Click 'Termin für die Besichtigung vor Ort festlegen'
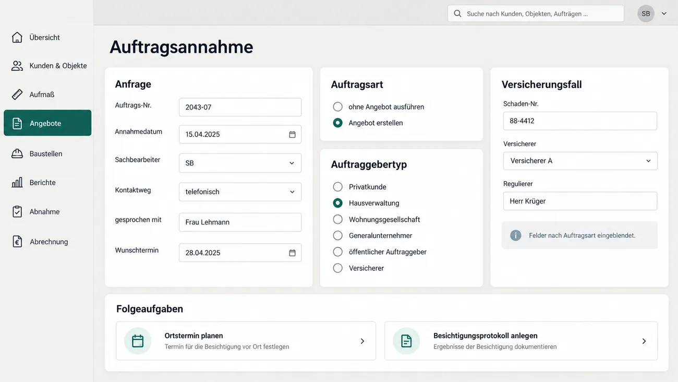 [x=227, y=347]
